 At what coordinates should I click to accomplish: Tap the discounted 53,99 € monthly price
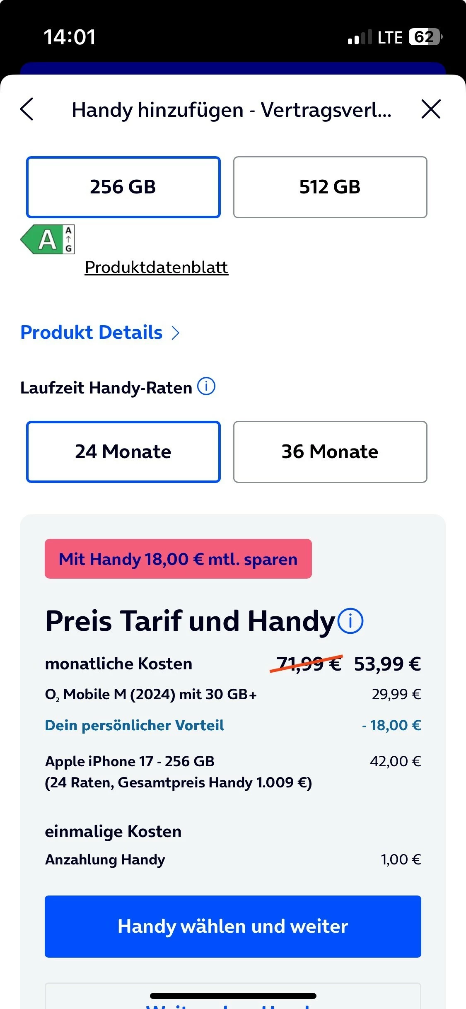click(x=387, y=664)
